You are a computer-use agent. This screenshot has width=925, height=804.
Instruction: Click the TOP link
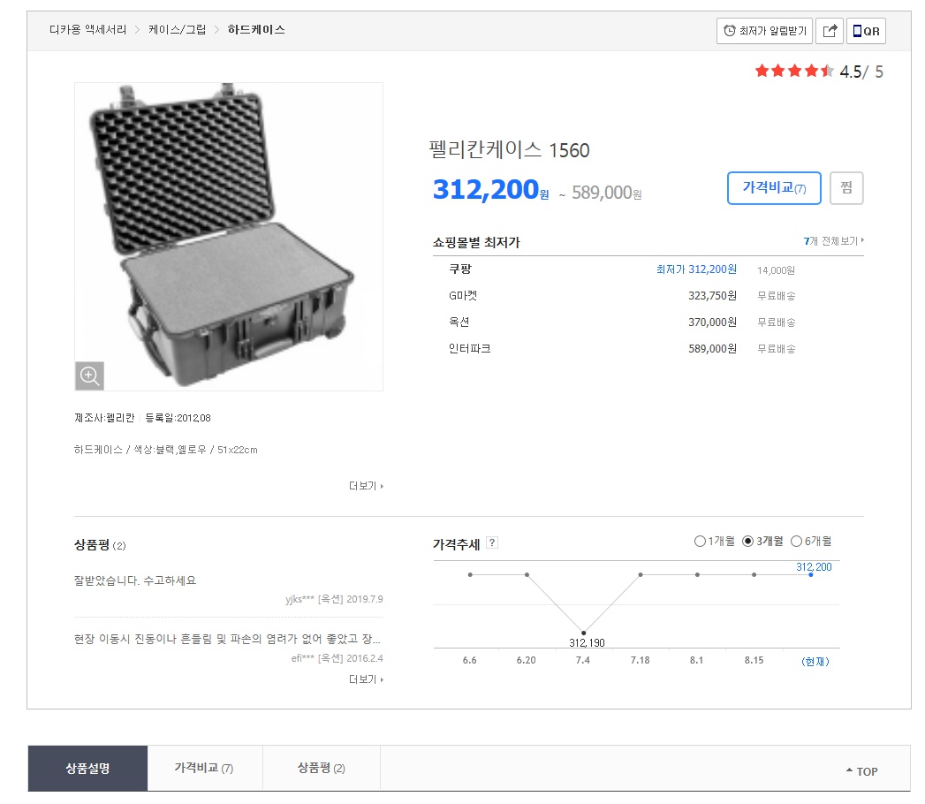862,771
